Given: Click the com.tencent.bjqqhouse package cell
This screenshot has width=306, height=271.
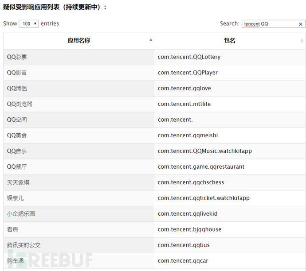Looking at the screenshot, I should (189, 229).
